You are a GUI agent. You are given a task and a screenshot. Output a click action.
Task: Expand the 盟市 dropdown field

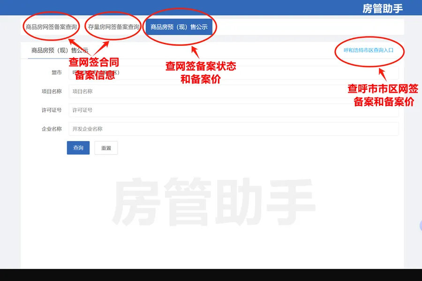[234, 73]
